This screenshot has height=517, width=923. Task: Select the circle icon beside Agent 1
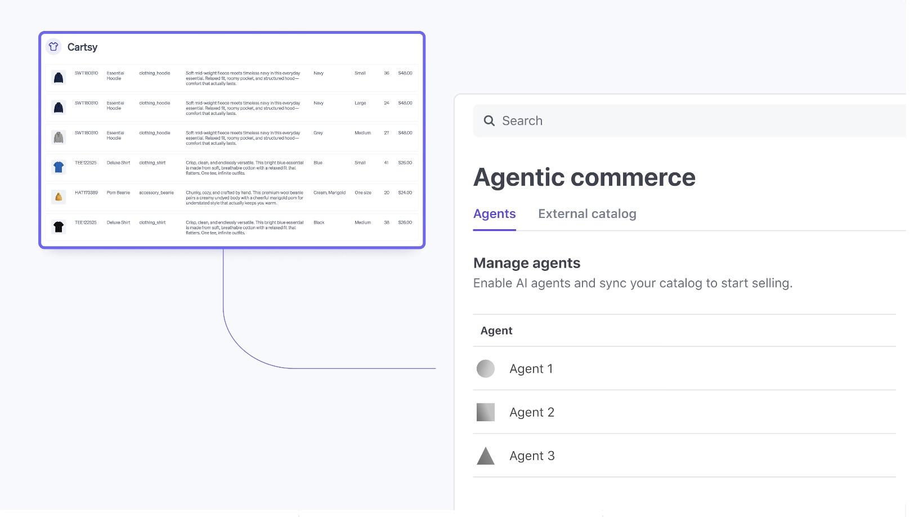486,368
